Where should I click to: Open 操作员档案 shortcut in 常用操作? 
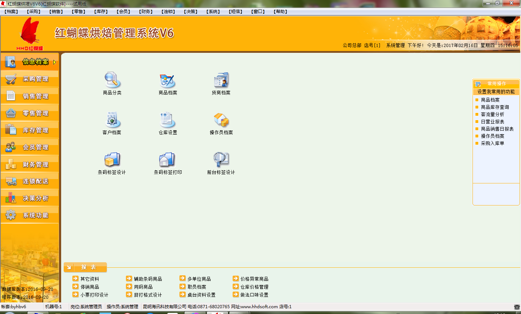click(492, 136)
